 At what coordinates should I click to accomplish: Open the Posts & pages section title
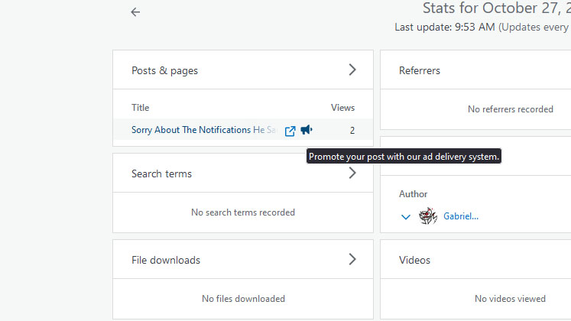(x=164, y=70)
